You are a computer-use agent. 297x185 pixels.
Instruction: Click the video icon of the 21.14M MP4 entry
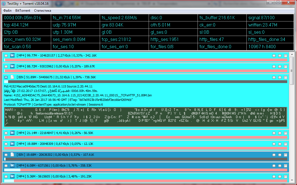coord(12,133)
